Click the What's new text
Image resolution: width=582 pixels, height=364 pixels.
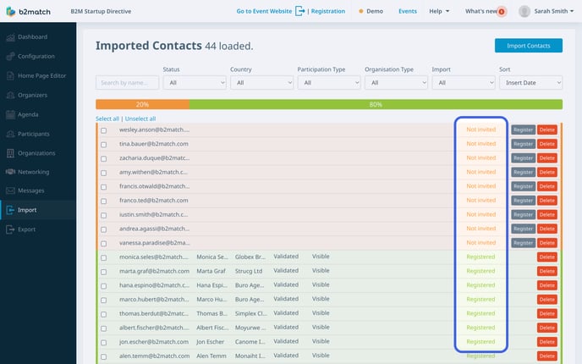point(481,11)
